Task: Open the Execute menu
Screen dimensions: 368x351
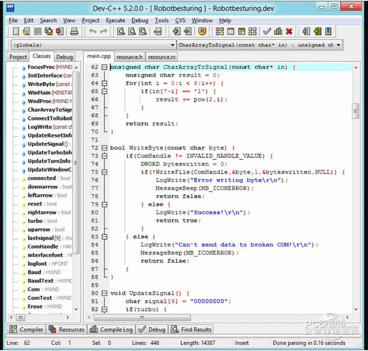Action: (116, 21)
